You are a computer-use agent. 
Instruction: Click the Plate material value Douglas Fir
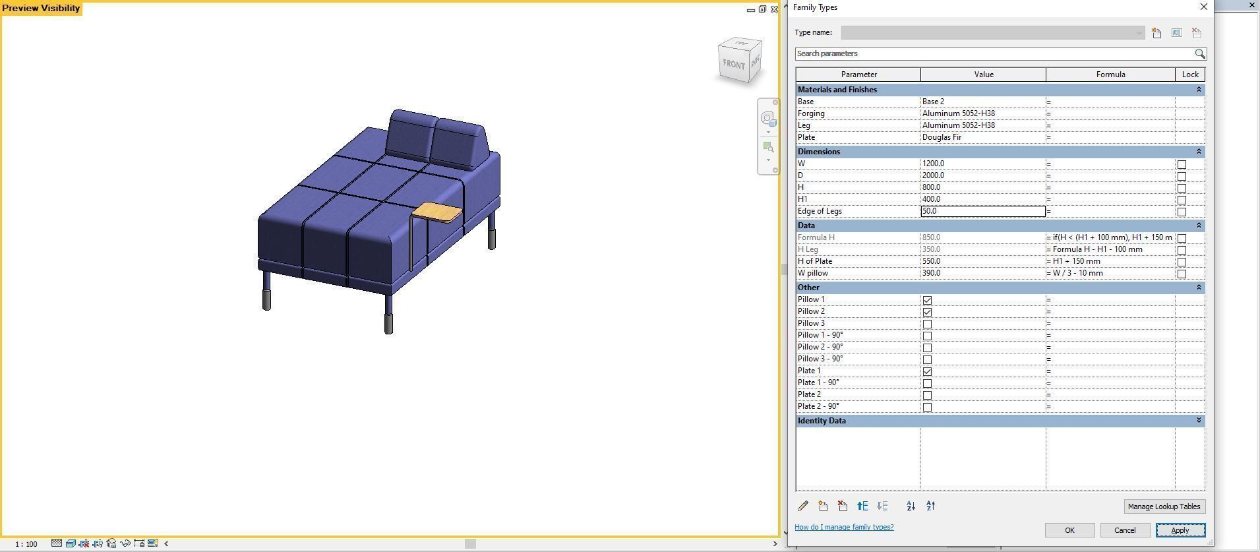coord(983,137)
